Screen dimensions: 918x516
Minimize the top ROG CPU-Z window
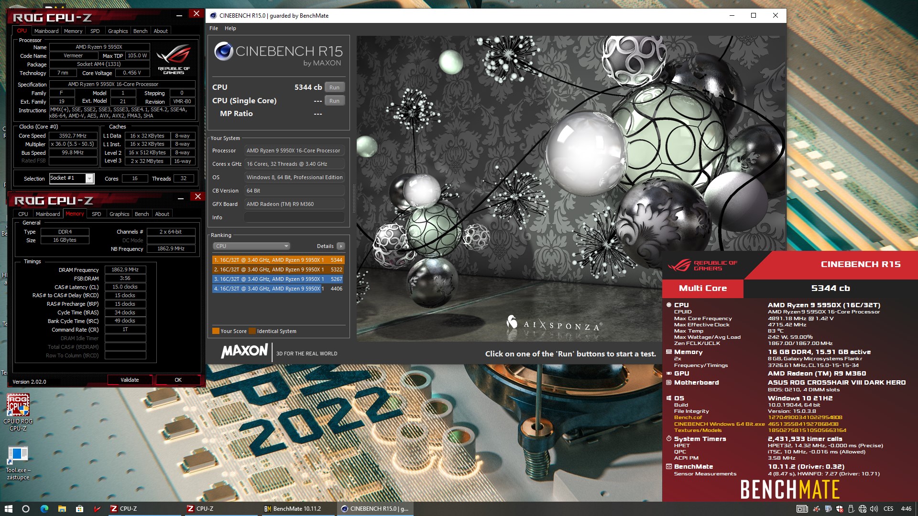[179, 14]
